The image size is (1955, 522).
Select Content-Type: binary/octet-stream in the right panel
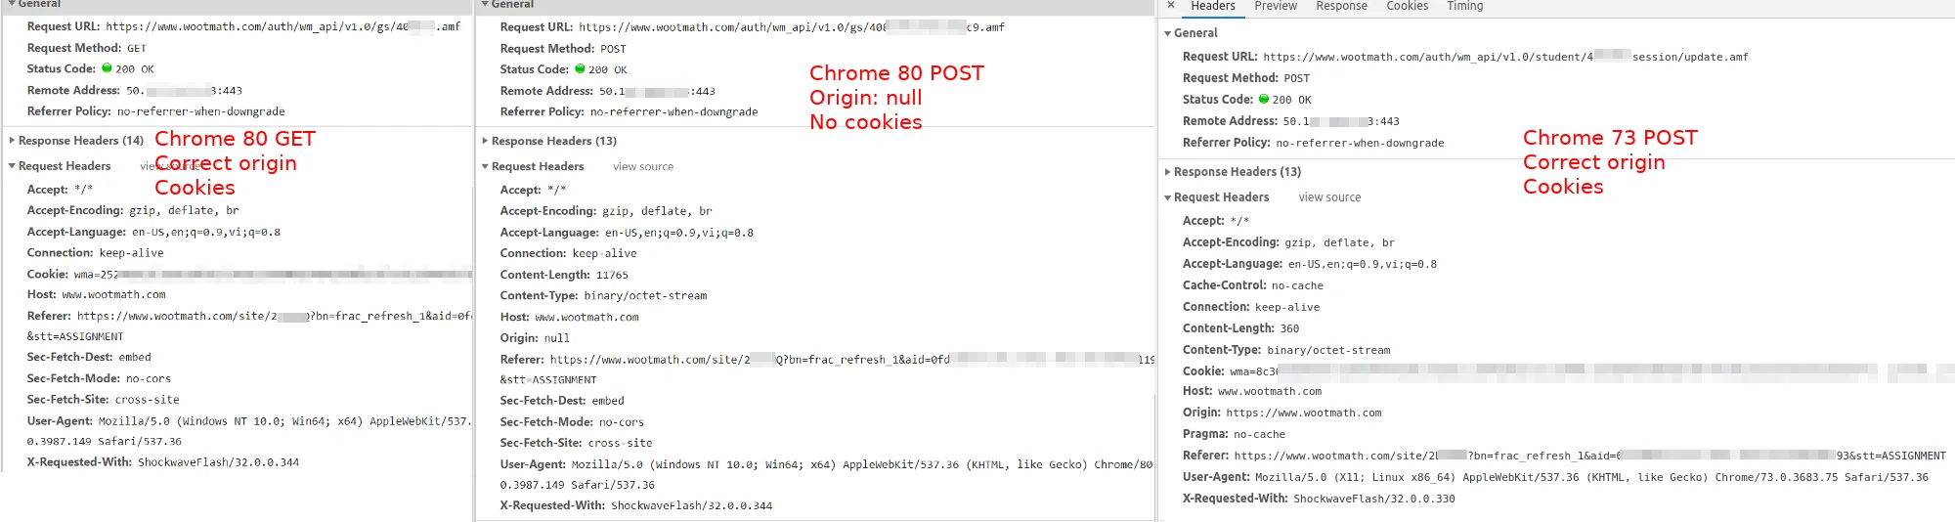tap(1286, 350)
